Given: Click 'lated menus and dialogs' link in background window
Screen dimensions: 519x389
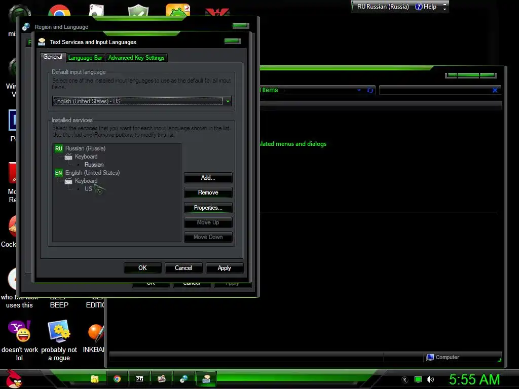Looking at the screenshot, I should coord(293,144).
